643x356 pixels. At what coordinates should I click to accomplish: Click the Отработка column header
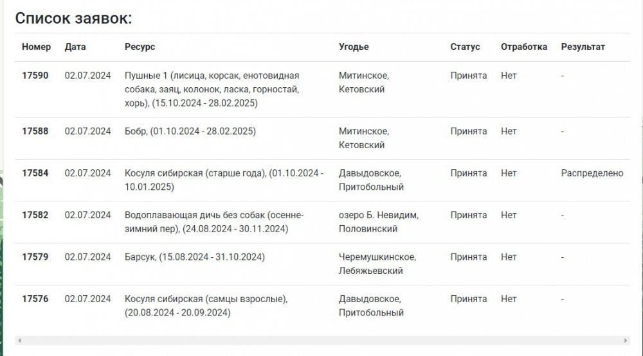pyautogui.click(x=524, y=47)
